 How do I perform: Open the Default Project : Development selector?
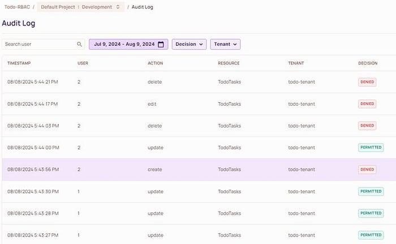(80, 7)
